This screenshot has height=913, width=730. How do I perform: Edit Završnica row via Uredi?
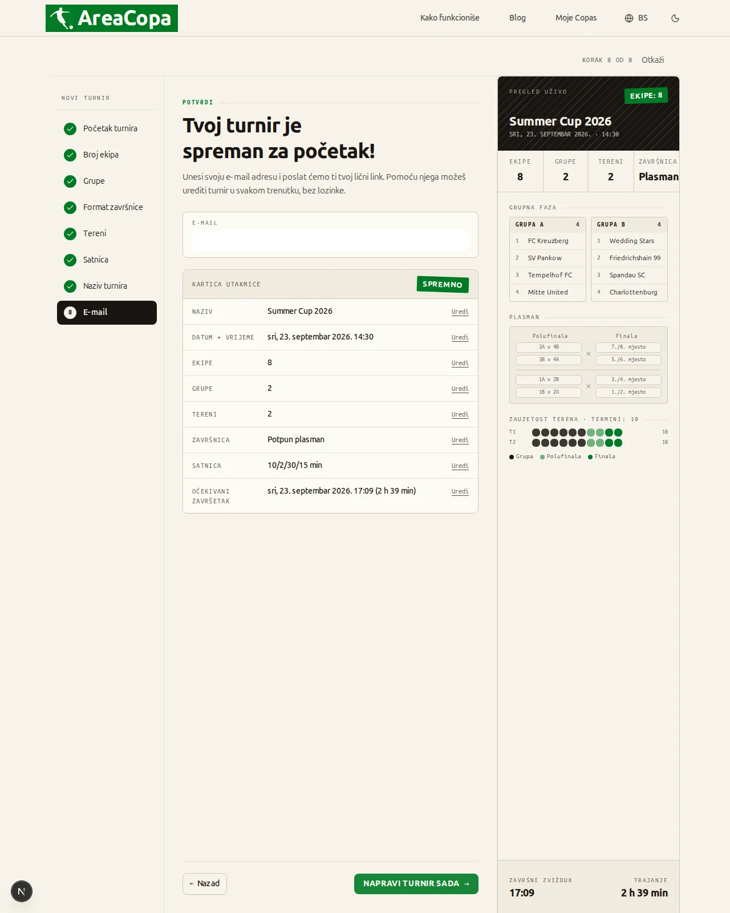point(460,440)
